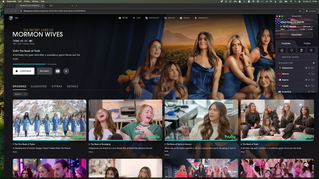
Task: Click the All locations info icon
Action: click(x=314, y=63)
